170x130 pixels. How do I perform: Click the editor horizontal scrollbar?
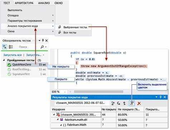point(99,92)
